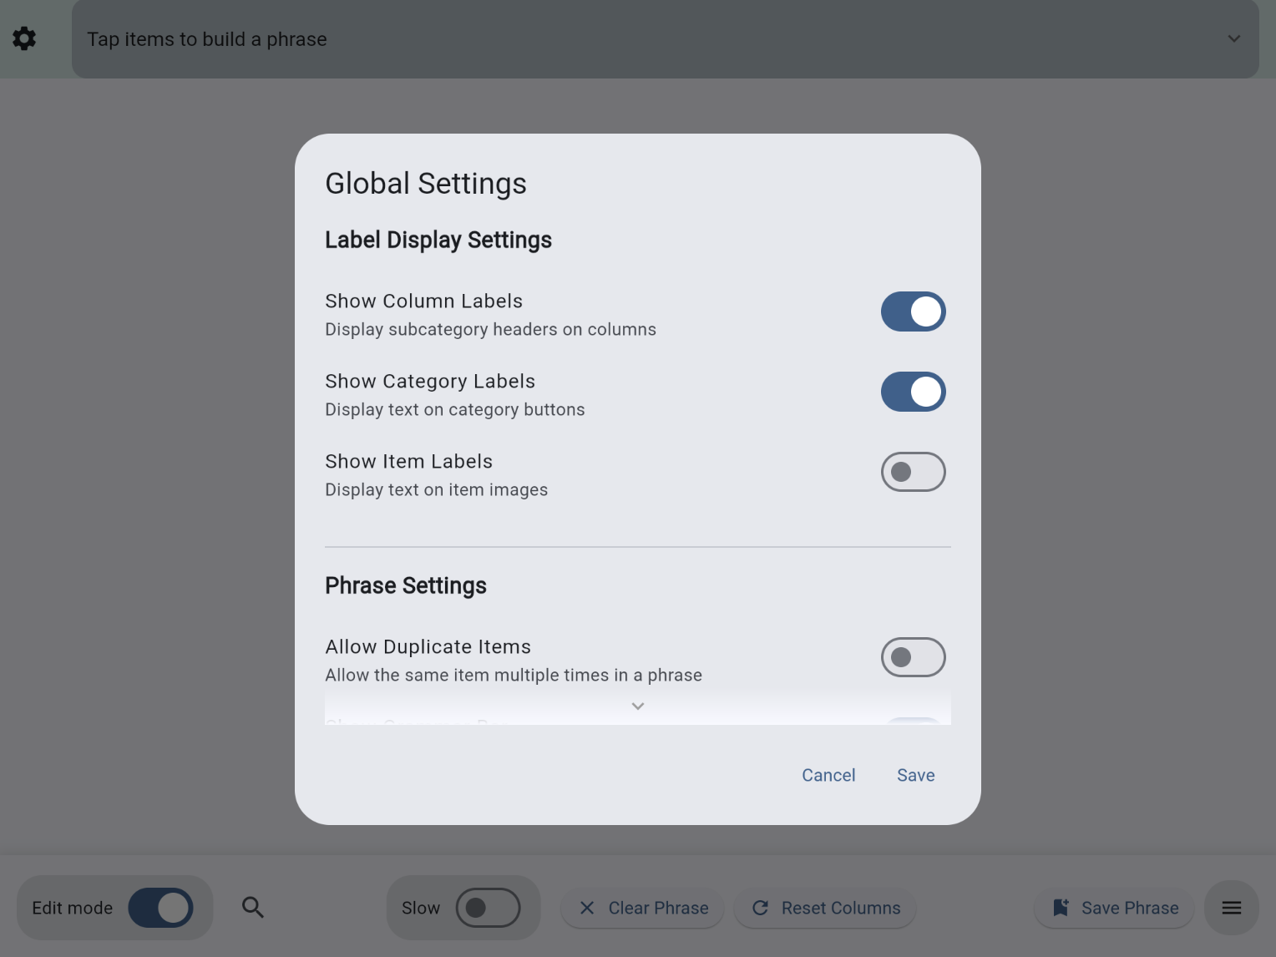This screenshot has height=957, width=1276.
Task: Enable Show Item Labels
Action: pyautogui.click(x=913, y=472)
